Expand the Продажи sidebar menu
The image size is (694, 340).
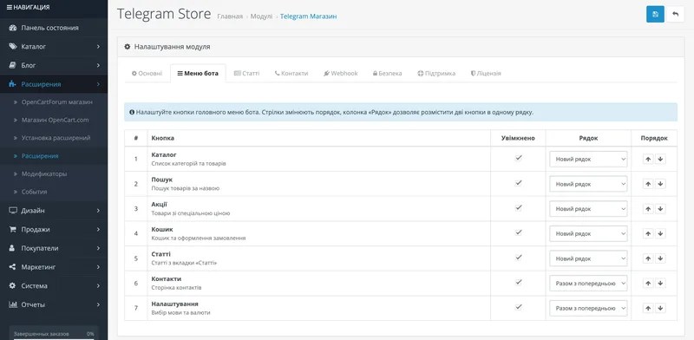click(54, 229)
